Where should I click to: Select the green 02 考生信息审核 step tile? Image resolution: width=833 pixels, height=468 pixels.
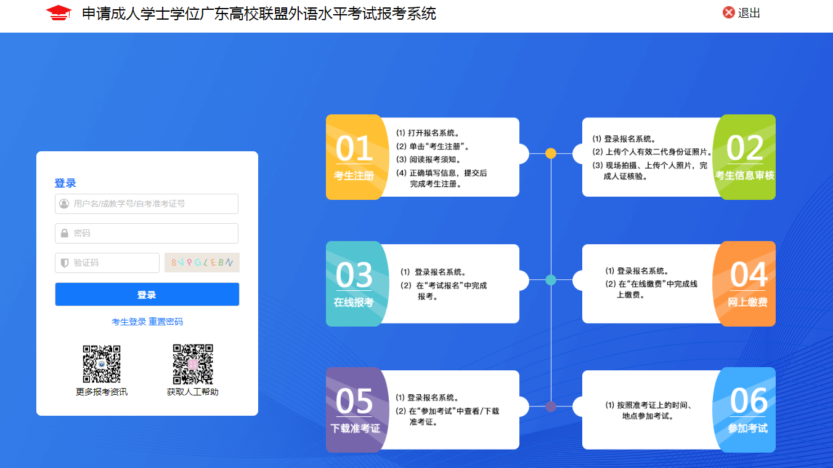tap(744, 157)
